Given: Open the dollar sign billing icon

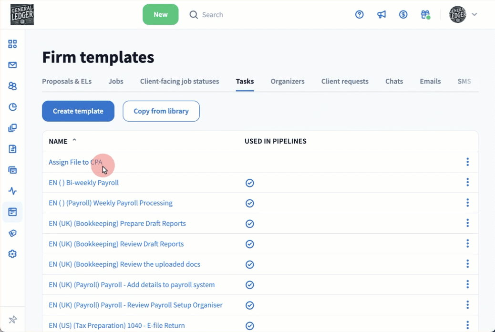Looking at the screenshot, I should click(x=403, y=15).
